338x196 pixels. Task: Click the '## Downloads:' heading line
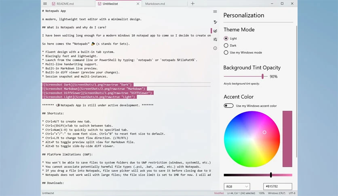click(x=53, y=183)
